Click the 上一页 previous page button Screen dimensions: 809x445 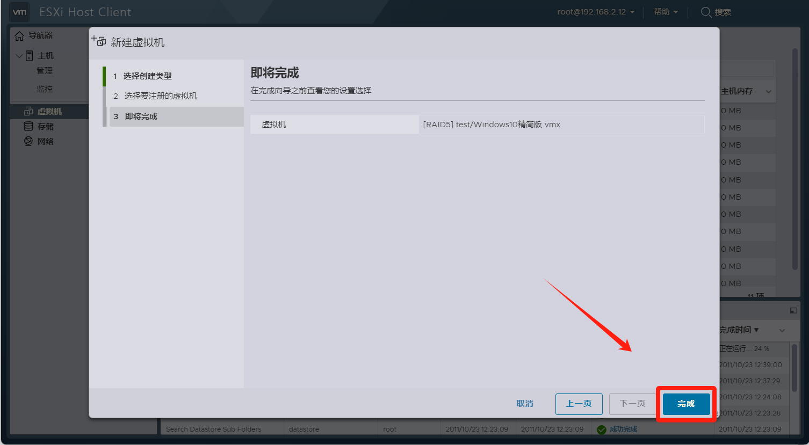point(579,404)
